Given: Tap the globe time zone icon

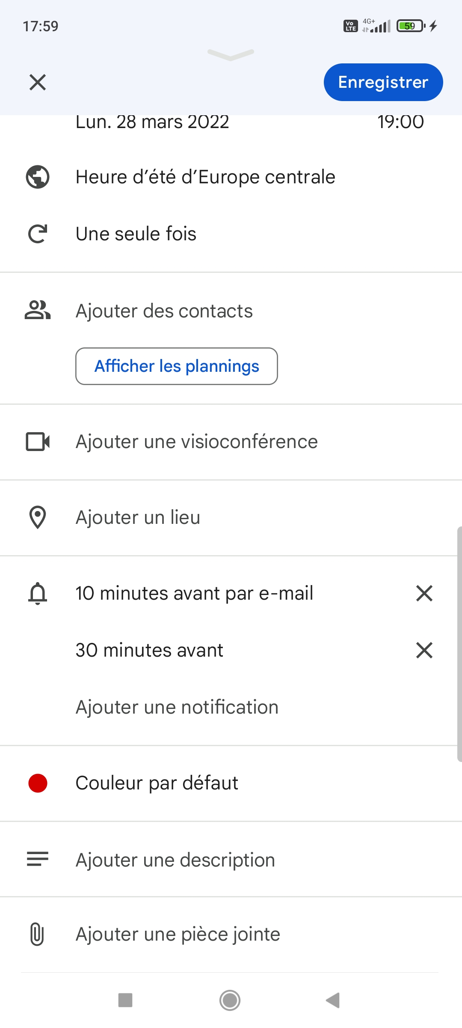Looking at the screenshot, I should pyautogui.click(x=38, y=177).
